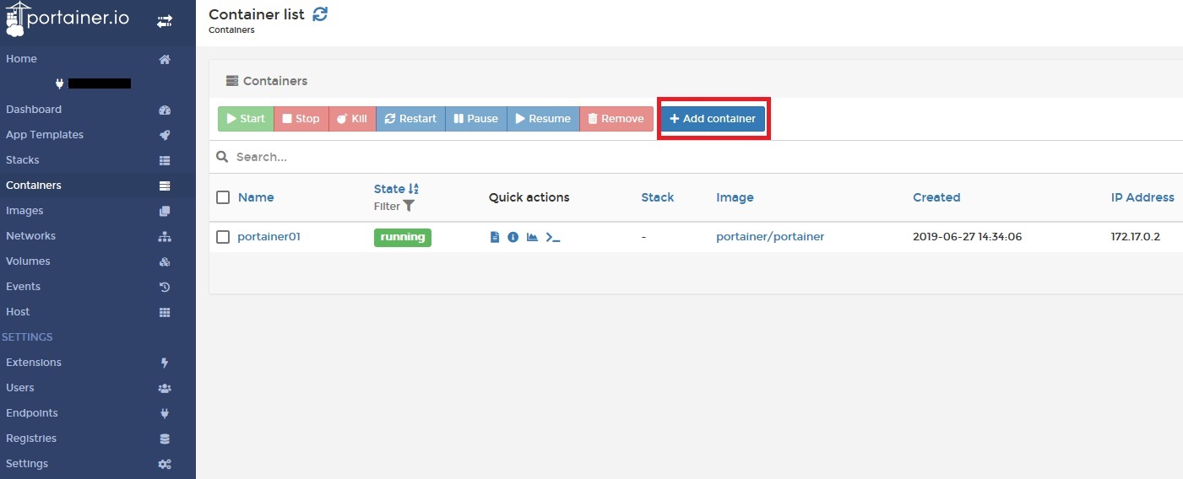Click the Restart button
Viewport: 1183px width, 479px height.
pos(410,119)
